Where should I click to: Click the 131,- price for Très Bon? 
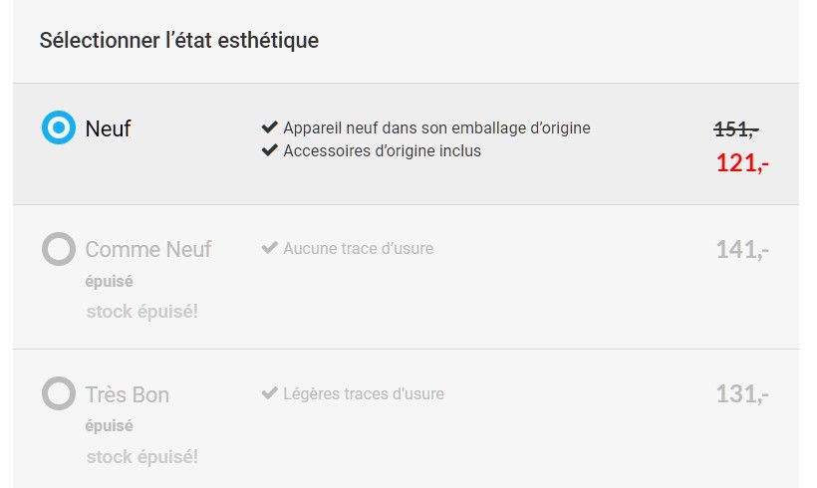[x=742, y=393]
